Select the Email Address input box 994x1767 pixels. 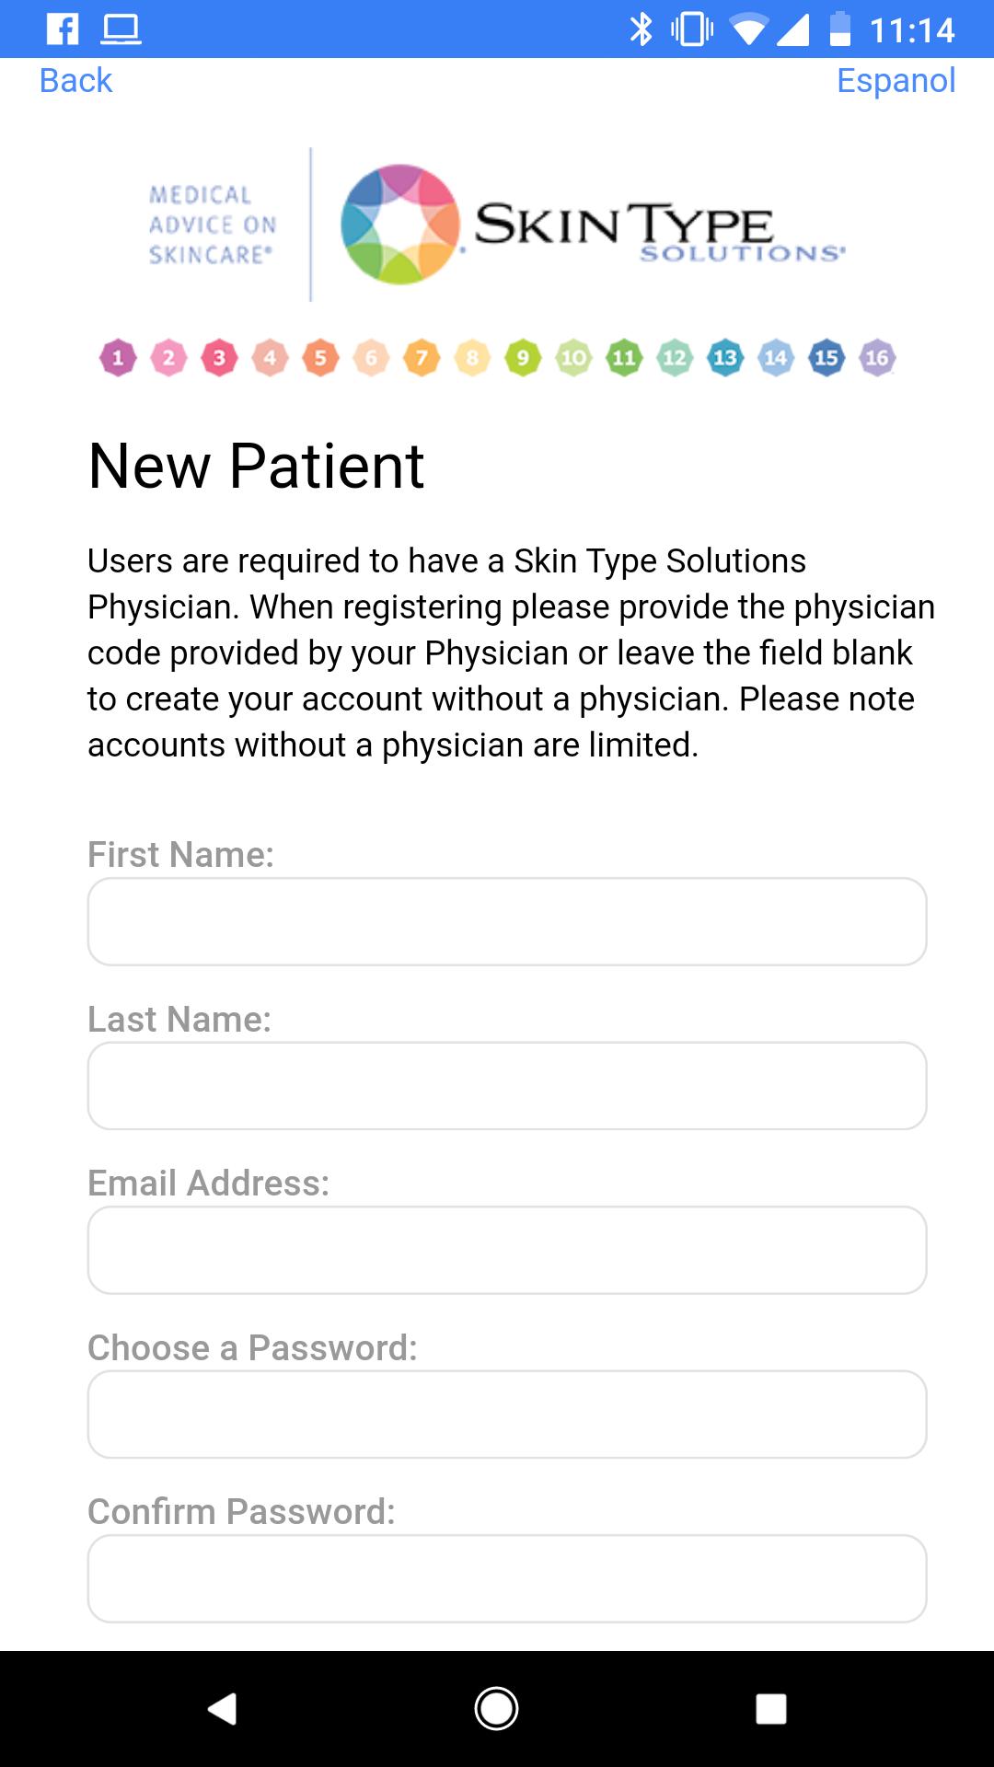click(x=507, y=1250)
